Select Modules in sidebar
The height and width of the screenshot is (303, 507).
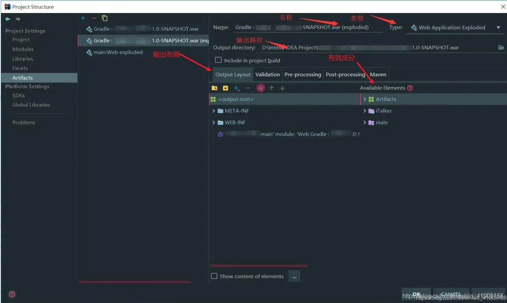(23, 49)
